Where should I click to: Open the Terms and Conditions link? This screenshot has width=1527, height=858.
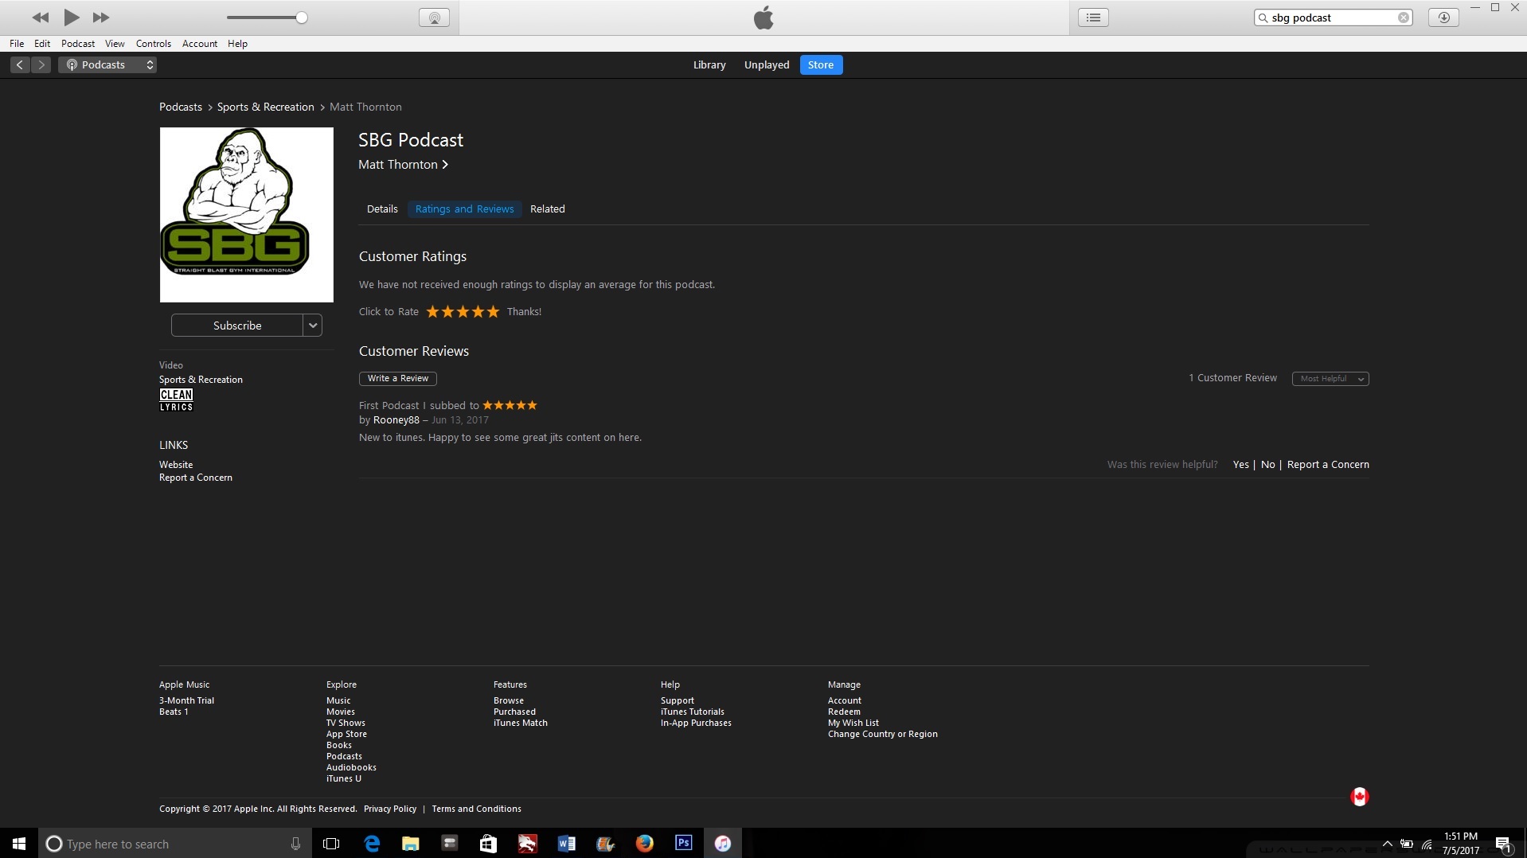point(477,809)
